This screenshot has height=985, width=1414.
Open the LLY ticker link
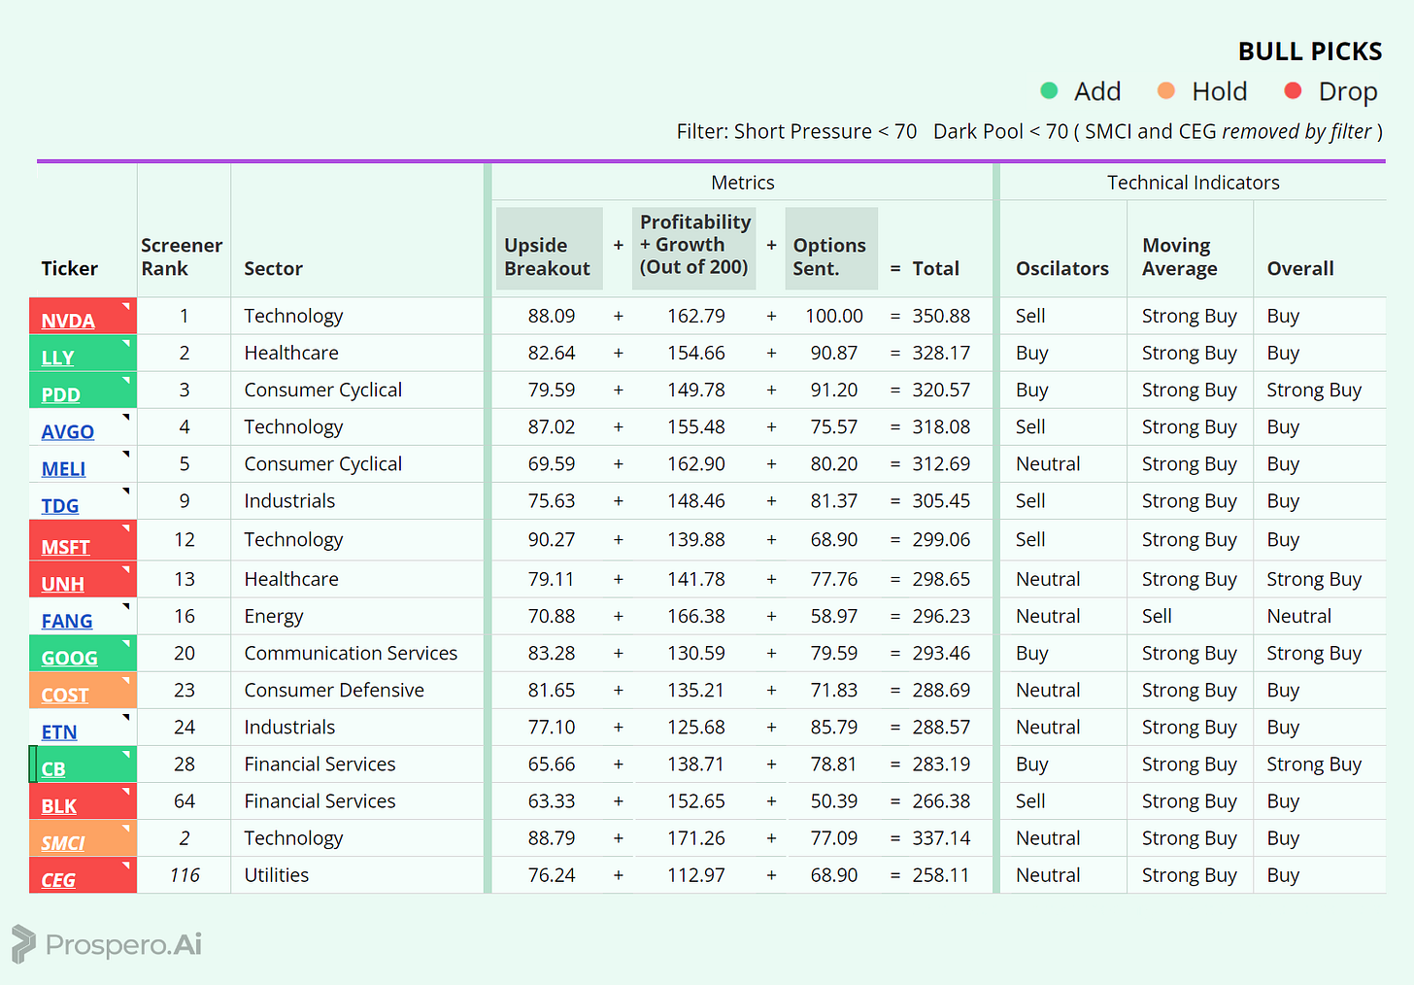(57, 357)
